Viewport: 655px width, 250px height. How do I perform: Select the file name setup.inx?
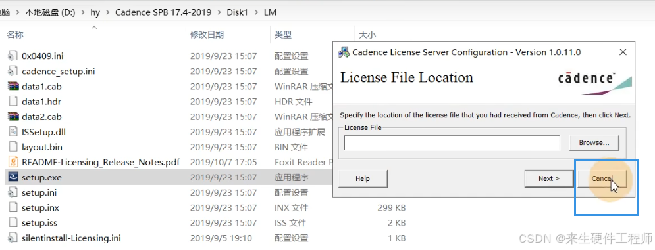[41, 207]
